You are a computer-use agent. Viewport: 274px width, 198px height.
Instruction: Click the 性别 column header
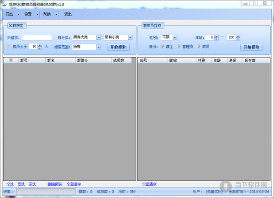click(204, 60)
